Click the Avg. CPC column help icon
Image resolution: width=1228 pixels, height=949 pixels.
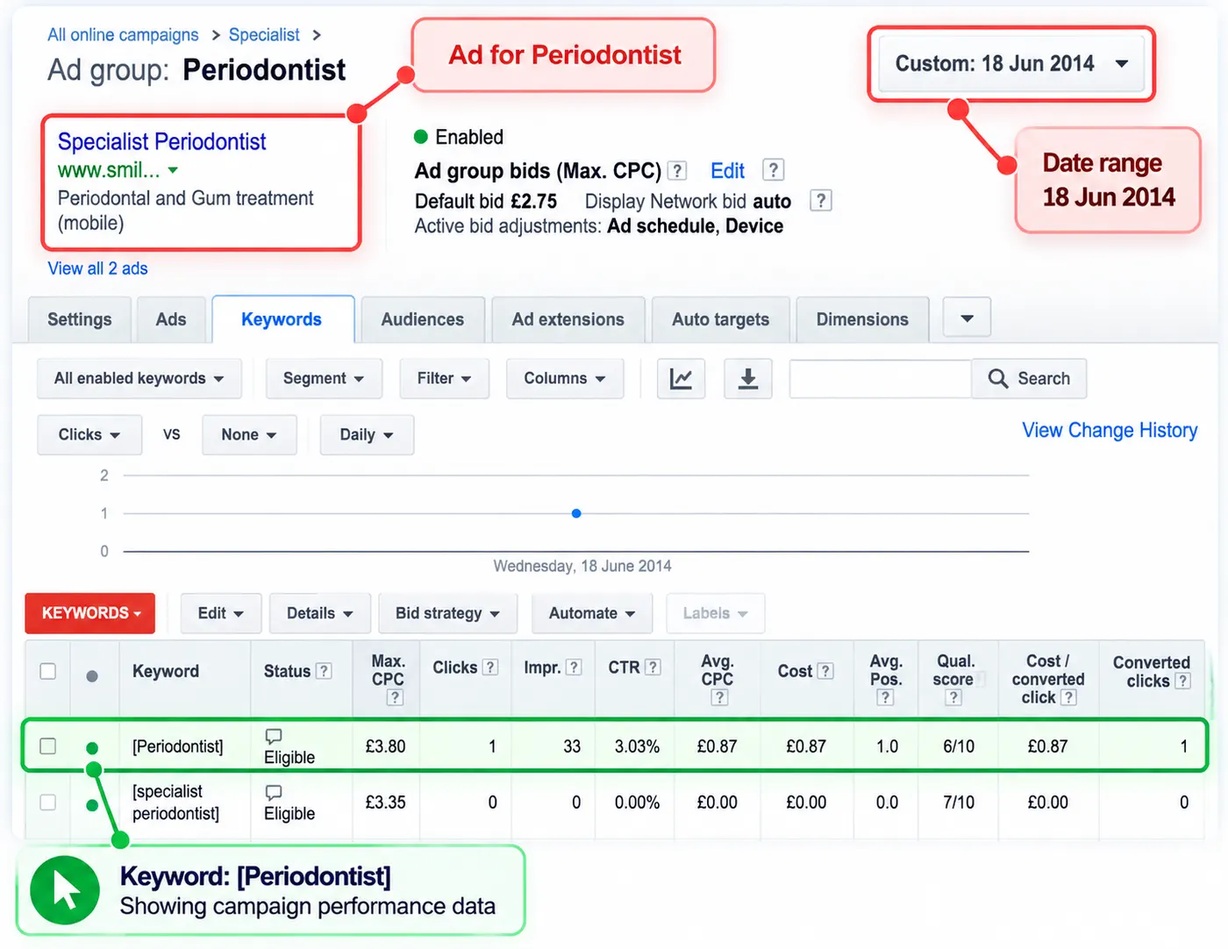pyautogui.click(x=719, y=697)
